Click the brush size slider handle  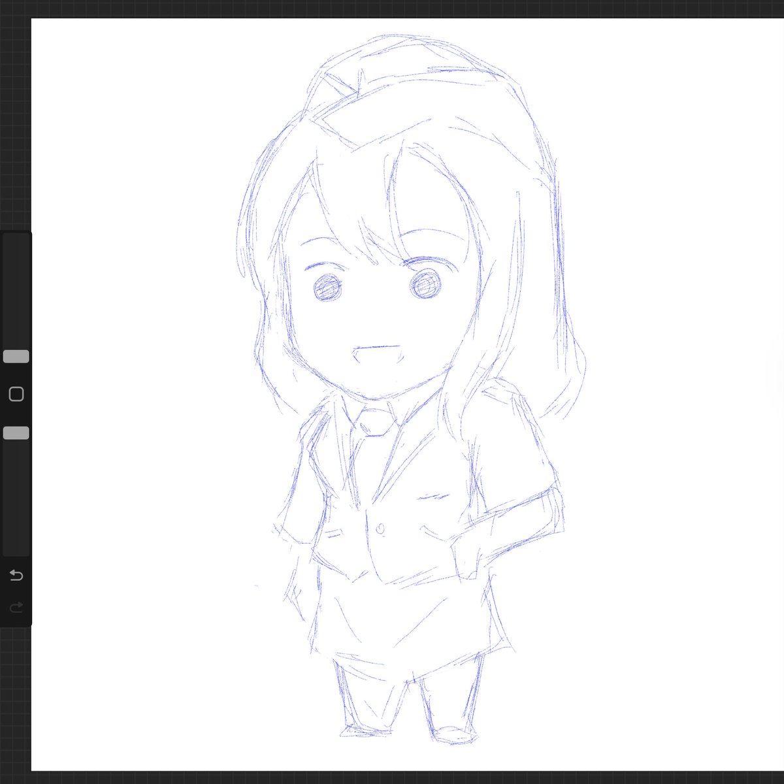(16, 356)
